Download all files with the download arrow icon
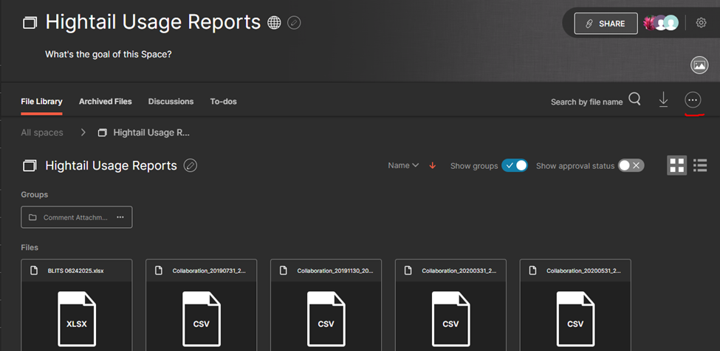This screenshot has width=720, height=351. [x=664, y=100]
